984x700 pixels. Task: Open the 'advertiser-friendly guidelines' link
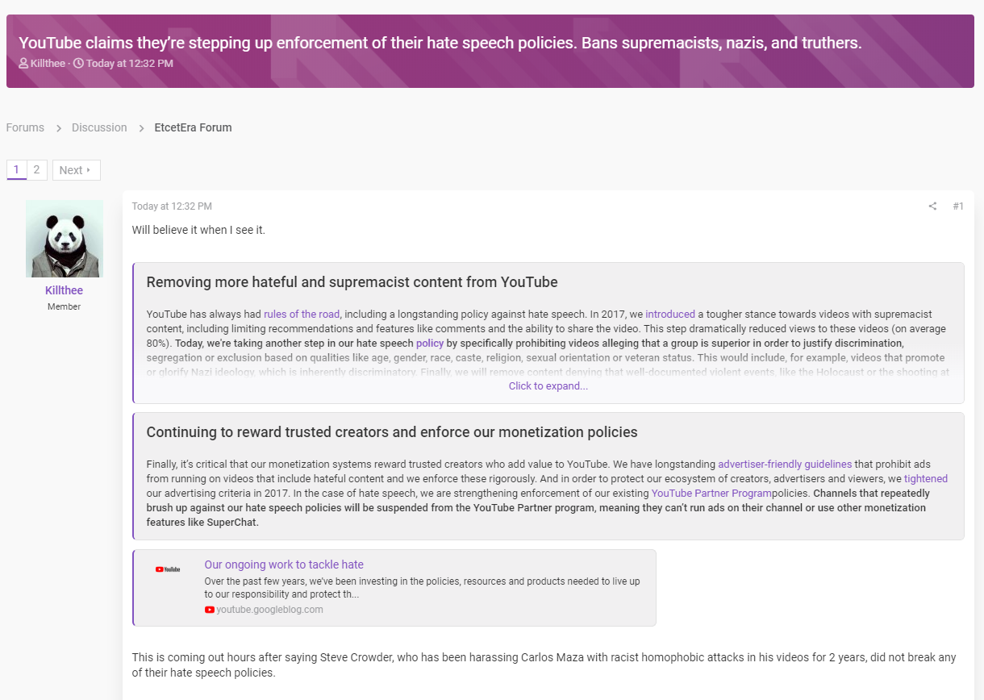coord(785,464)
